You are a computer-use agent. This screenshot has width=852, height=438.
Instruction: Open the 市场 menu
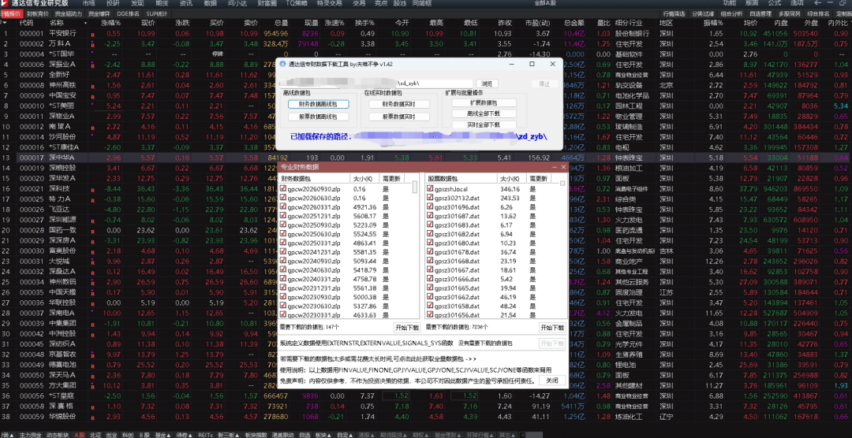click(88, 3)
